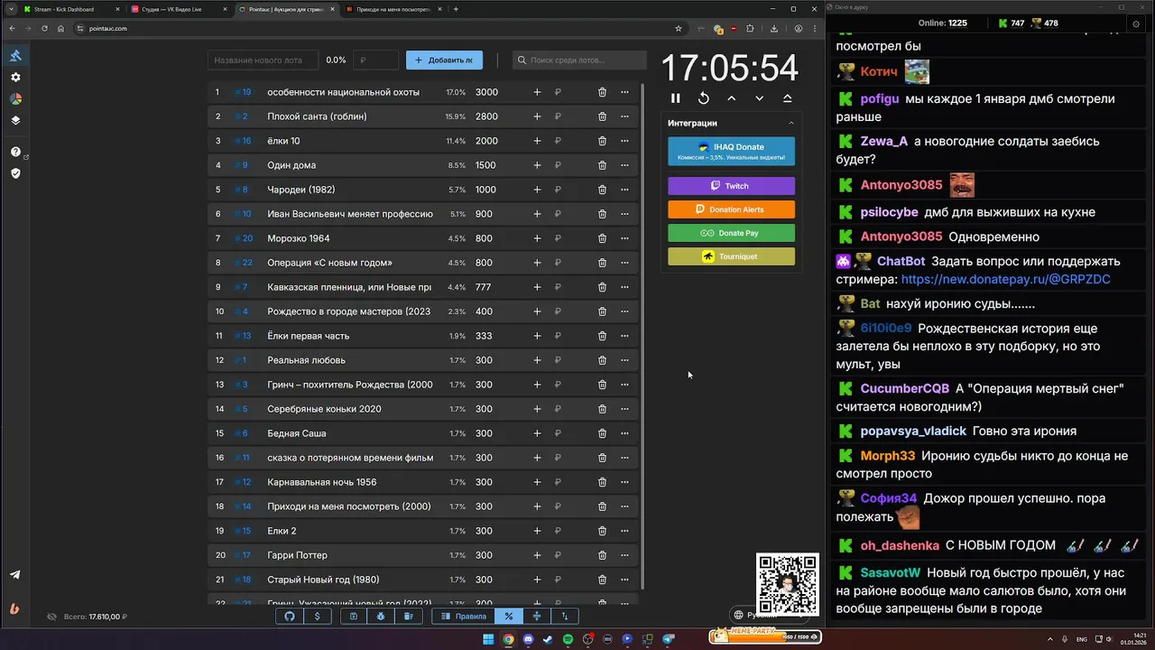Add amount to Карнавальная ночь 1956 lot

pos(537,482)
